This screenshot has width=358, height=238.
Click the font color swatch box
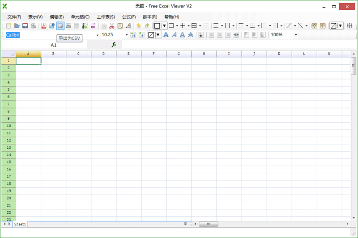pyautogui.click(x=151, y=35)
